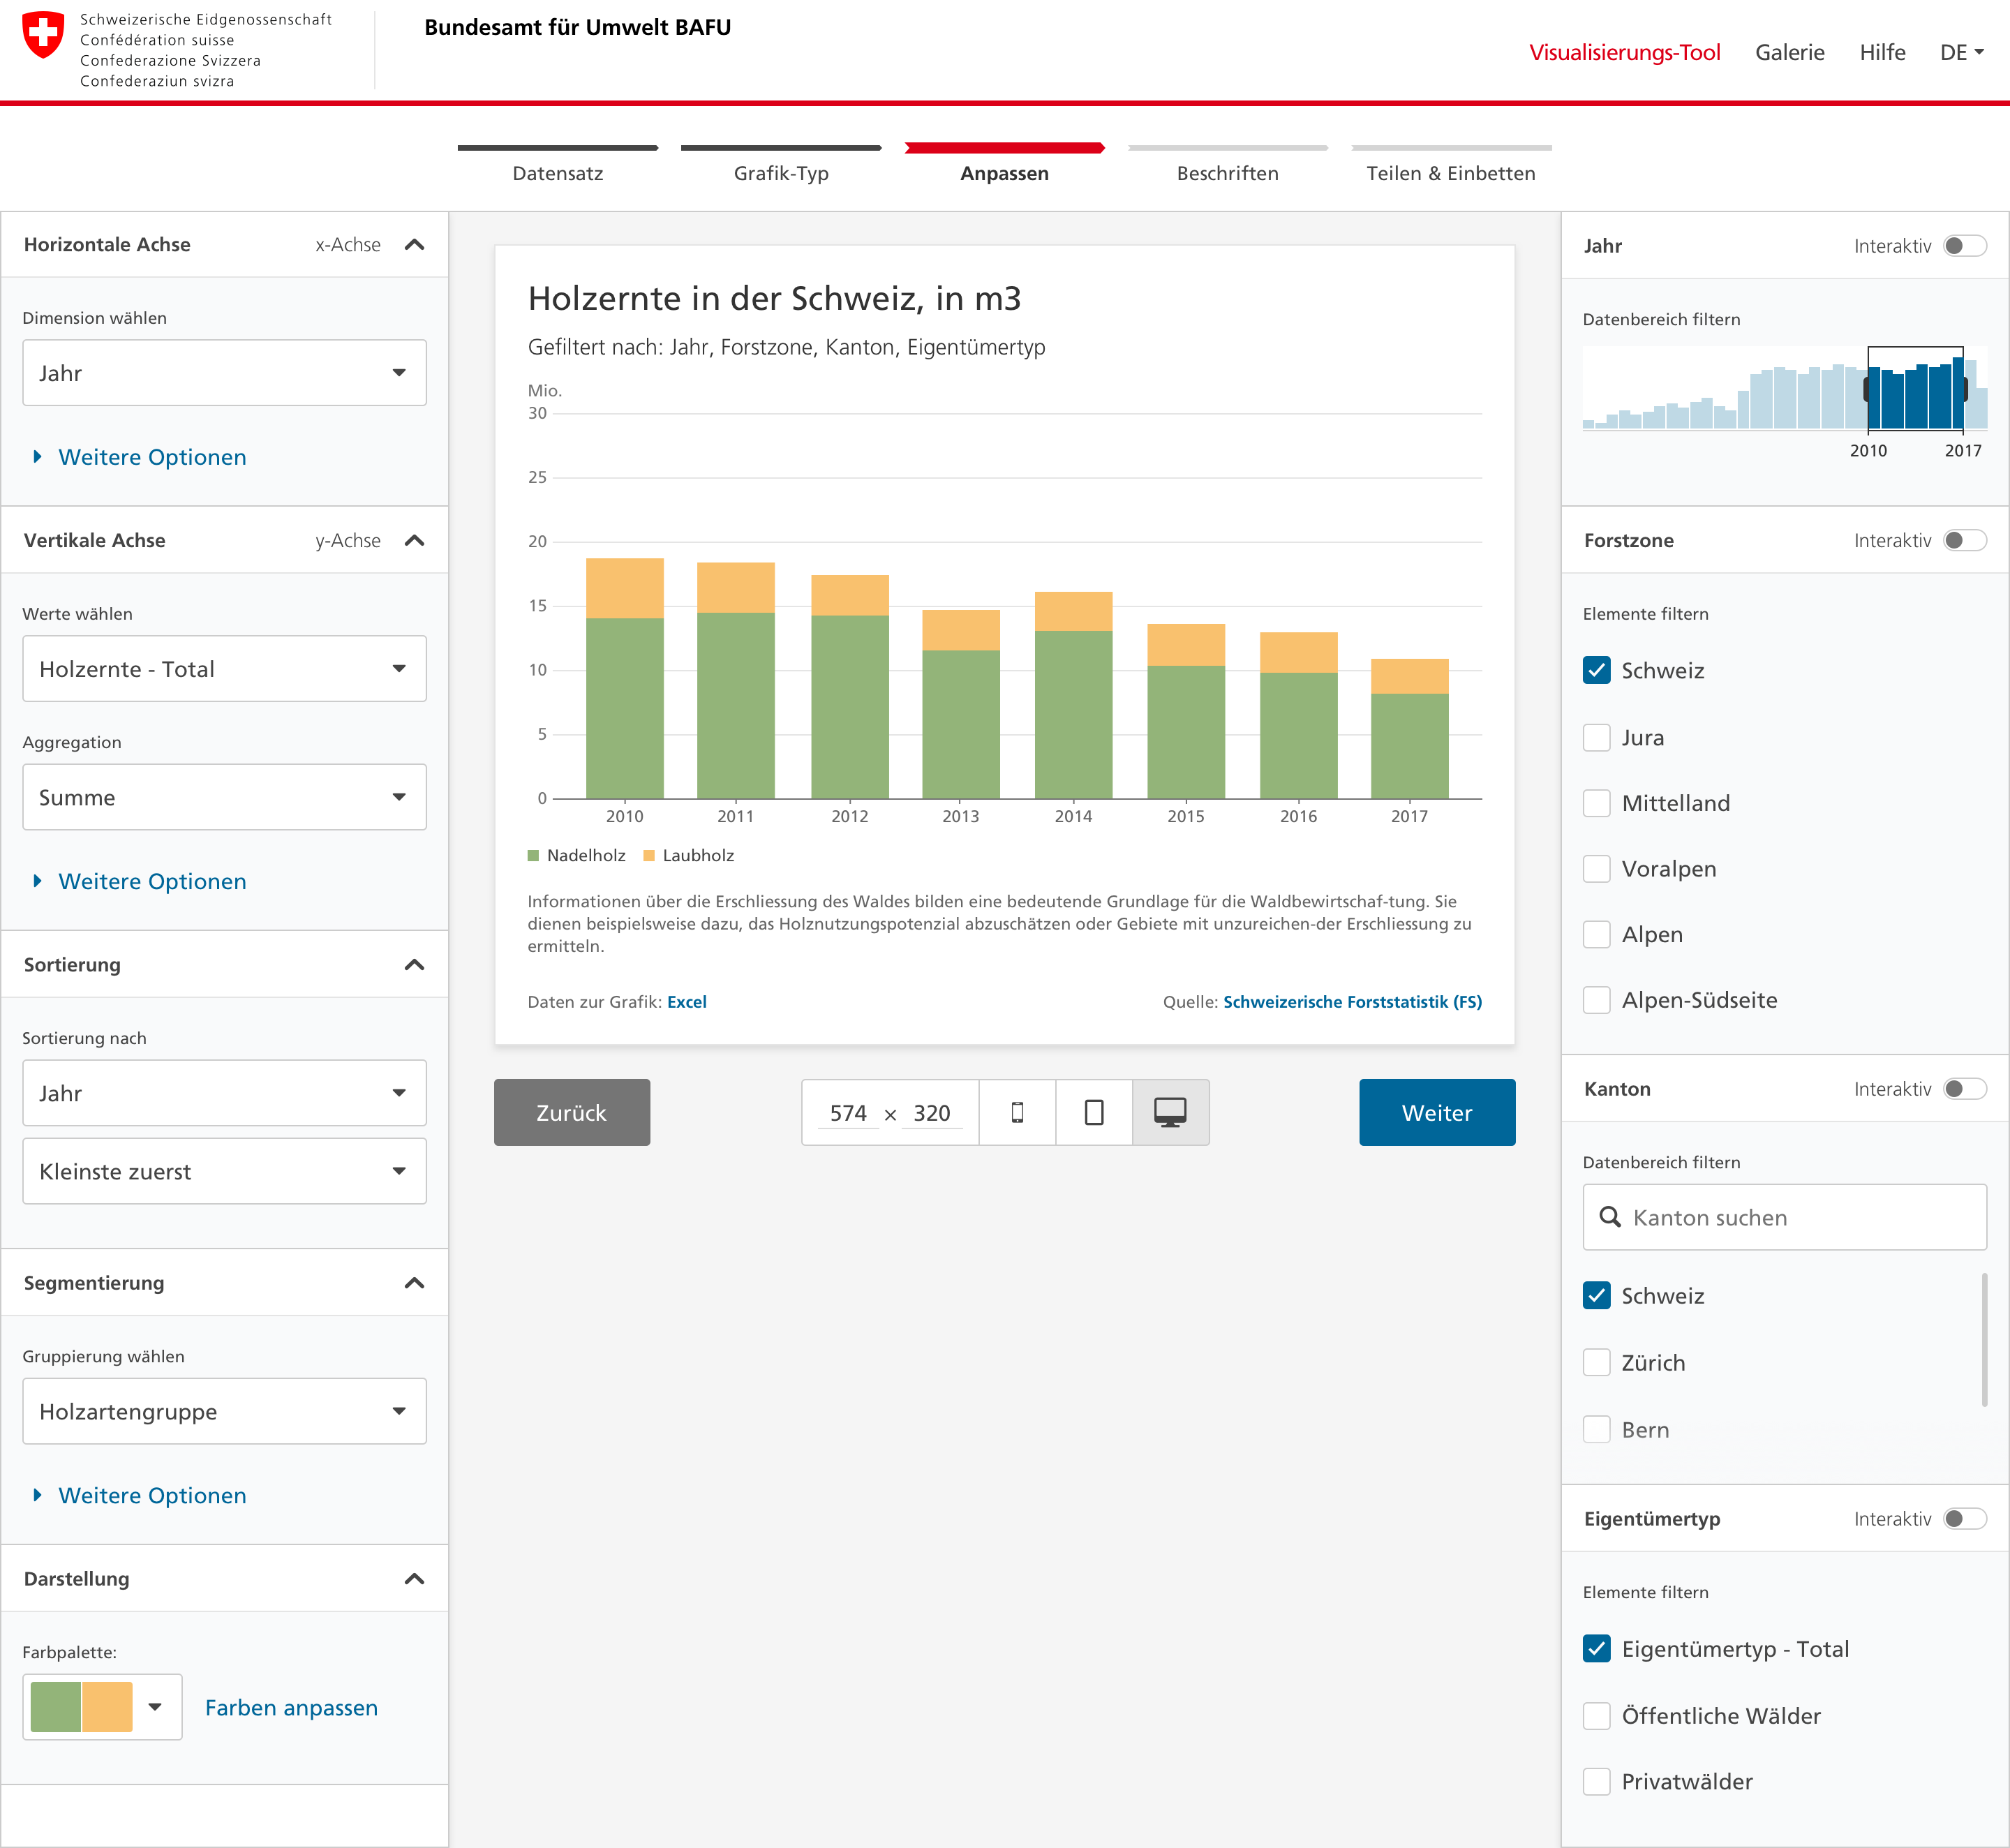Open the Excel data link

click(x=686, y=1001)
